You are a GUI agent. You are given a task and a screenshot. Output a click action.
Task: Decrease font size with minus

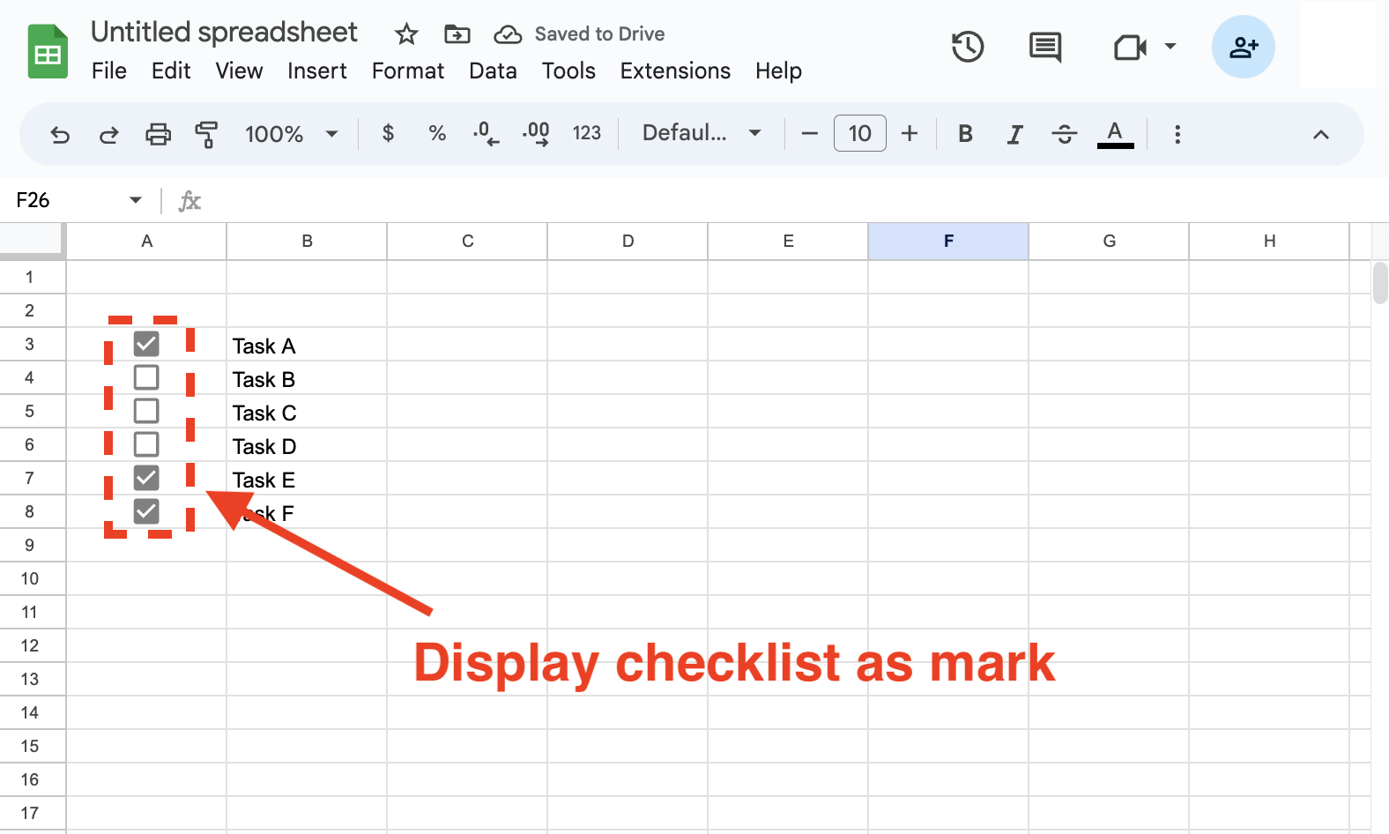coord(810,134)
